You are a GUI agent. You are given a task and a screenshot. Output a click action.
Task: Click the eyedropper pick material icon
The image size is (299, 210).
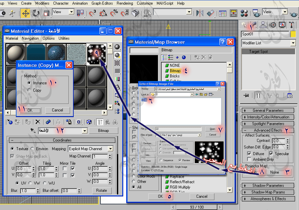coord(33,131)
